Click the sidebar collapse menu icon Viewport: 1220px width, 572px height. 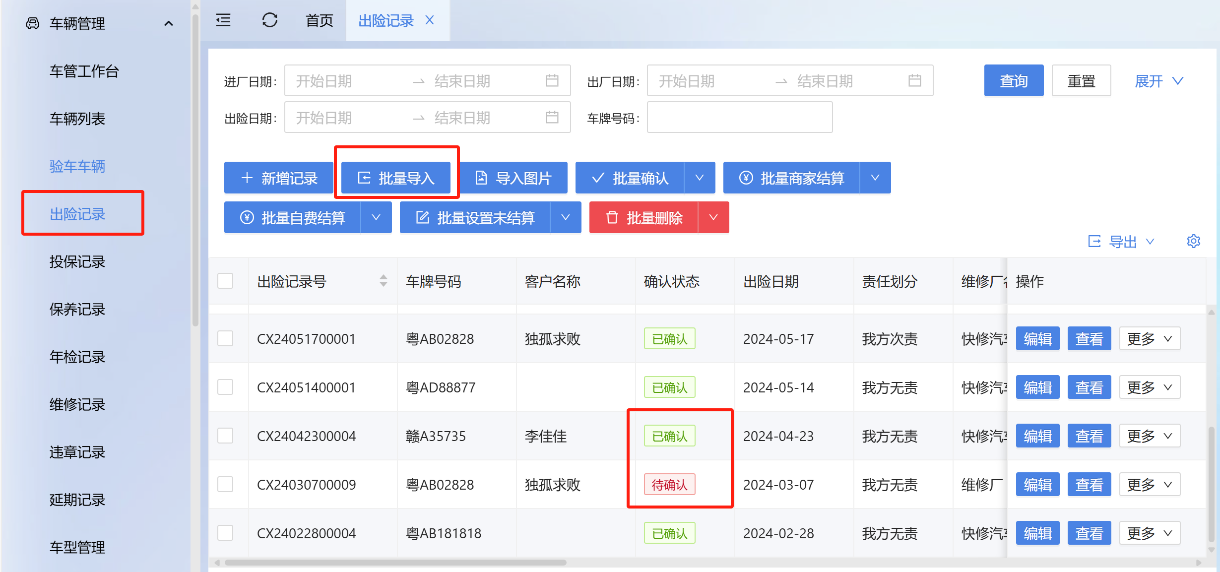pyautogui.click(x=223, y=20)
